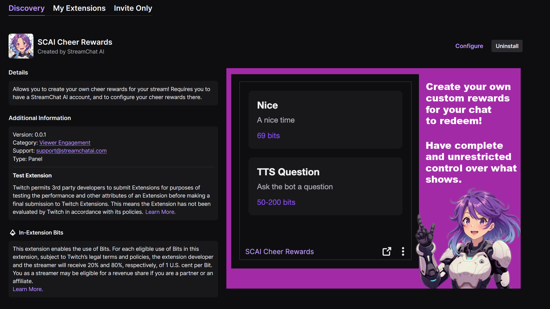Screen dimensions: 550x309
Task: Click the 'In-Extension Bits' heading text
Action: click(41, 233)
